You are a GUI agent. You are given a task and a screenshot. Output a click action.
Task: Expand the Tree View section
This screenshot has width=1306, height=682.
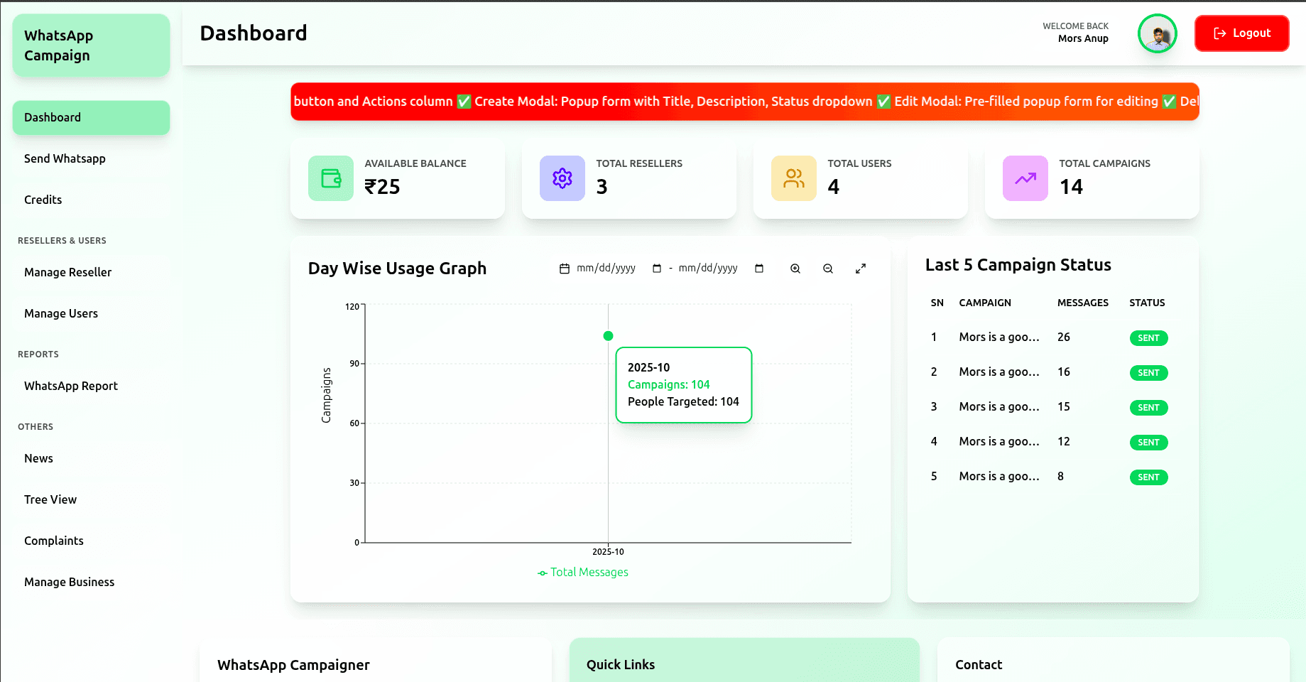(50, 499)
